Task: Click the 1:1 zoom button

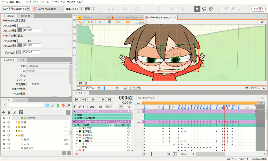Action: (126, 88)
